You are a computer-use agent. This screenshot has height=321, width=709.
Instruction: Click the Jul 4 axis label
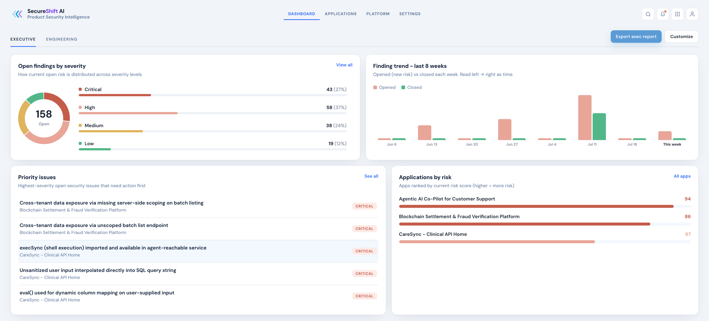[x=552, y=144]
